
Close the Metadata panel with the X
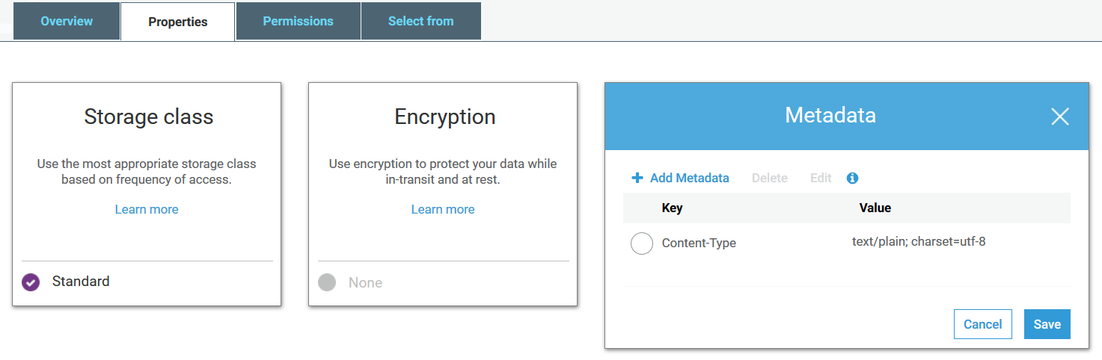pos(1060,116)
